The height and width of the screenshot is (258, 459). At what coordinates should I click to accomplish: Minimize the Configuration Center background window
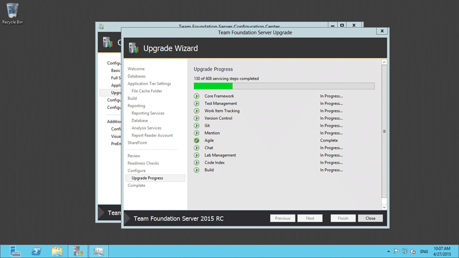(333, 25)
